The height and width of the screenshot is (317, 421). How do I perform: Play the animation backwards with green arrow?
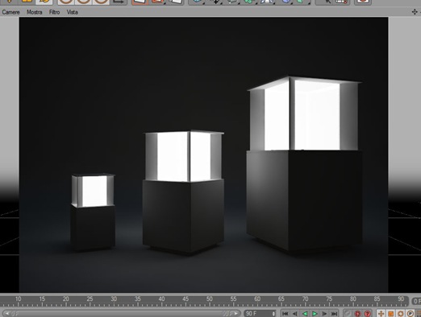(305, 313)
